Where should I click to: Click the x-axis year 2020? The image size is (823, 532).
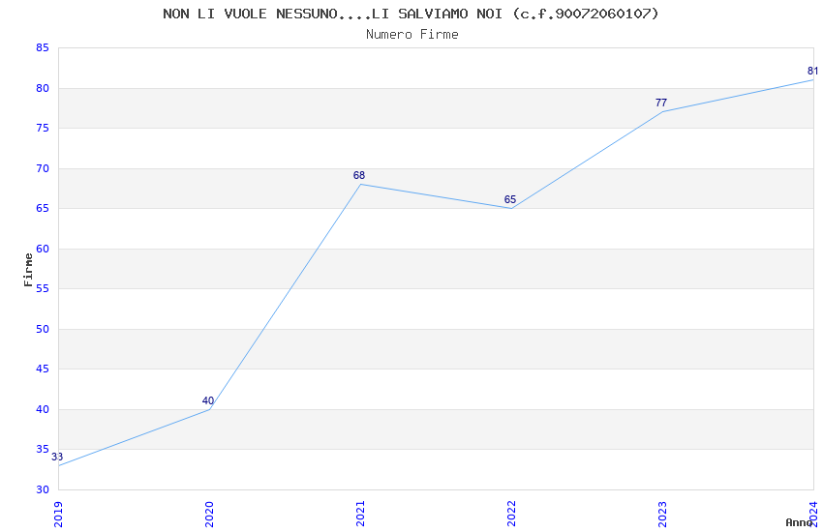(209, 515)
